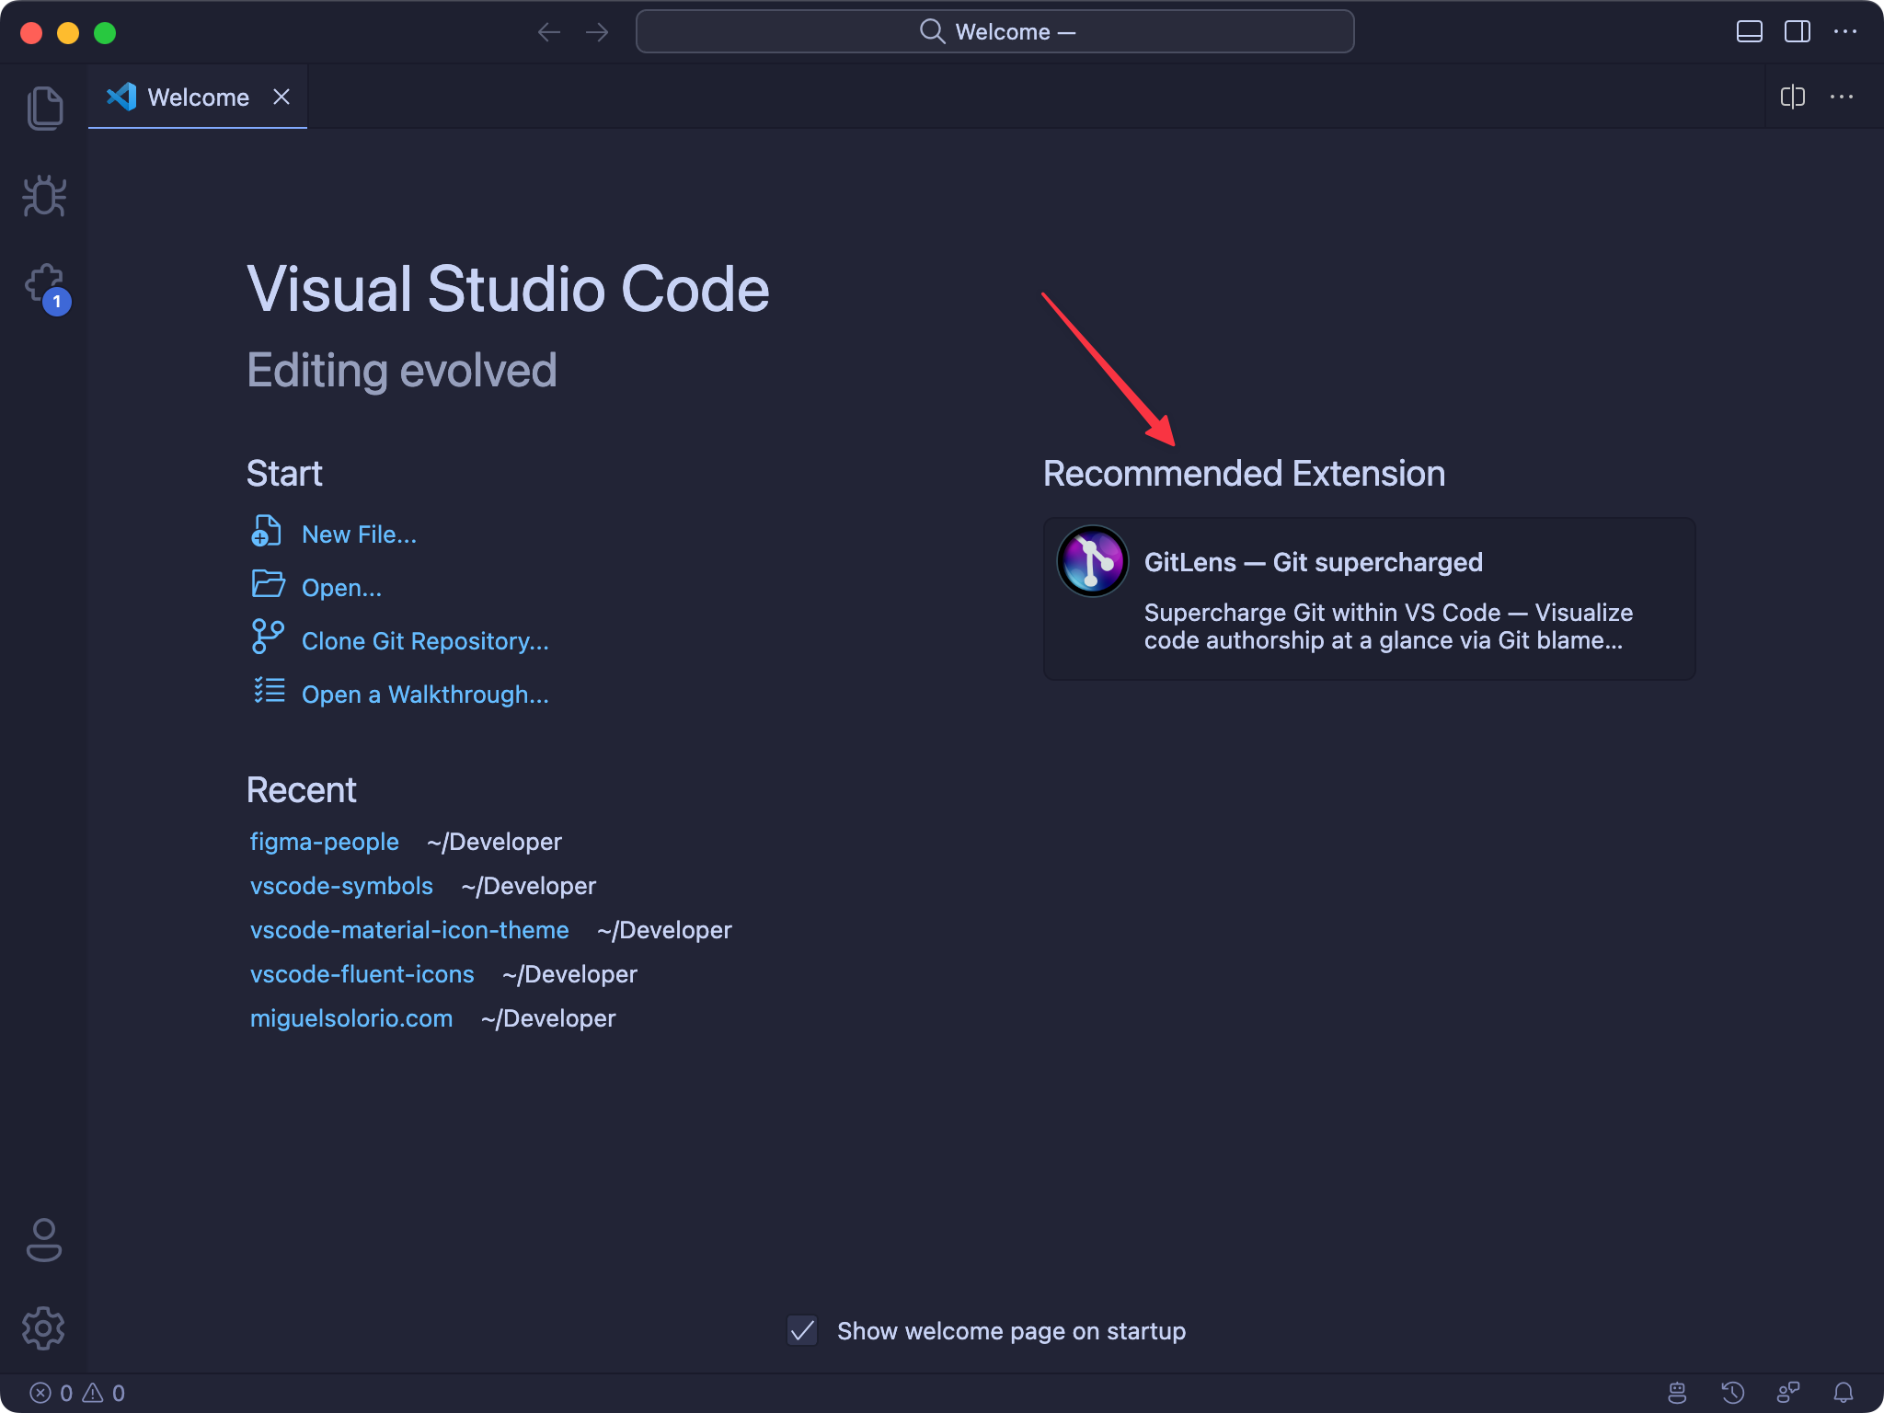
Task: Open recent vscode-material-icon-theme folder
Action: coord(409,930)
